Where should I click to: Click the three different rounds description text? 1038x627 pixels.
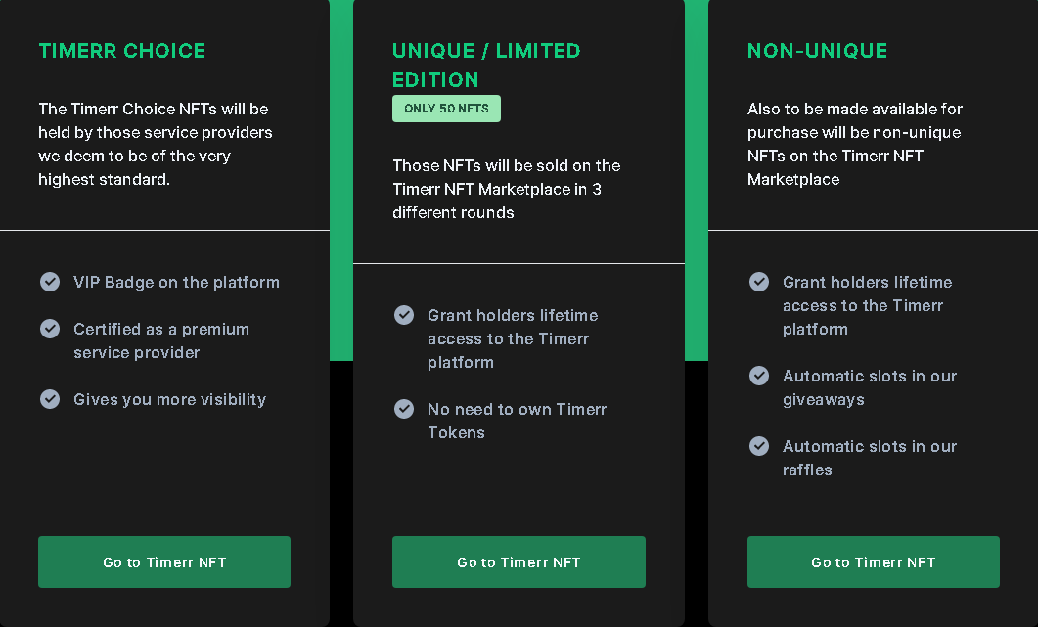[x=507, y=189]
